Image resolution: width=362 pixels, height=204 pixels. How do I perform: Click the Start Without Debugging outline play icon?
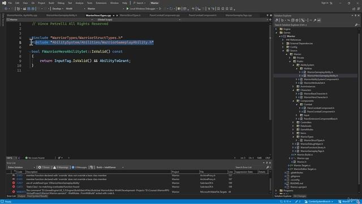point(160,9)
